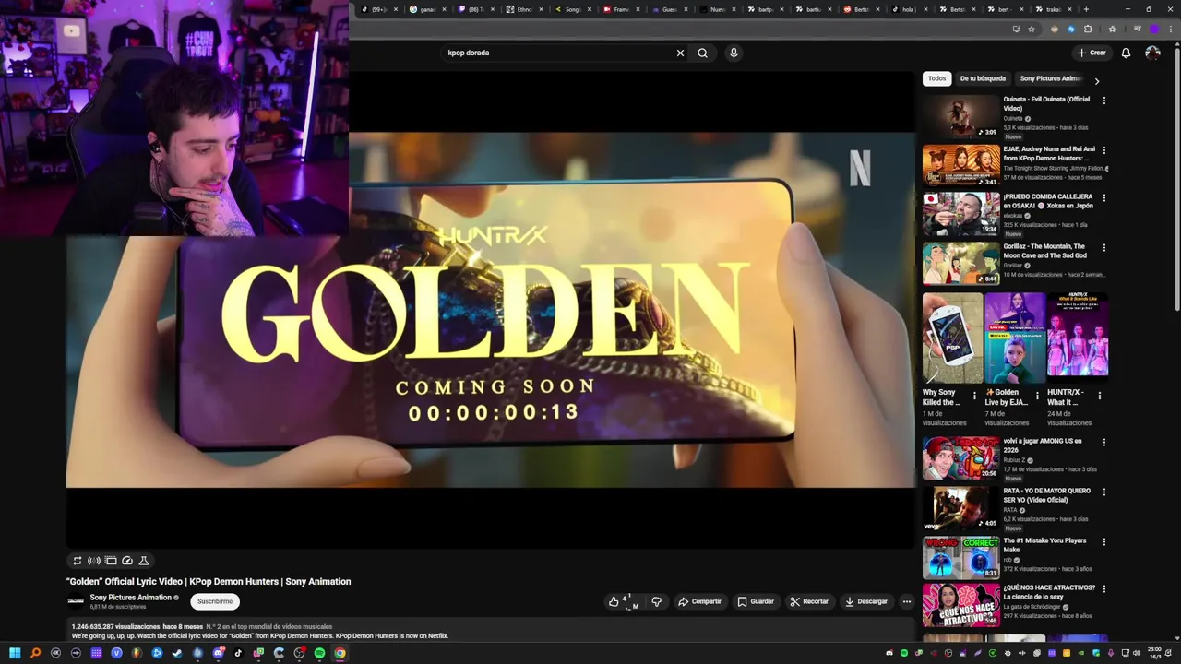Open Windows Start menu
Viewport: 1181px width, 664px height.
pos(15,653)
